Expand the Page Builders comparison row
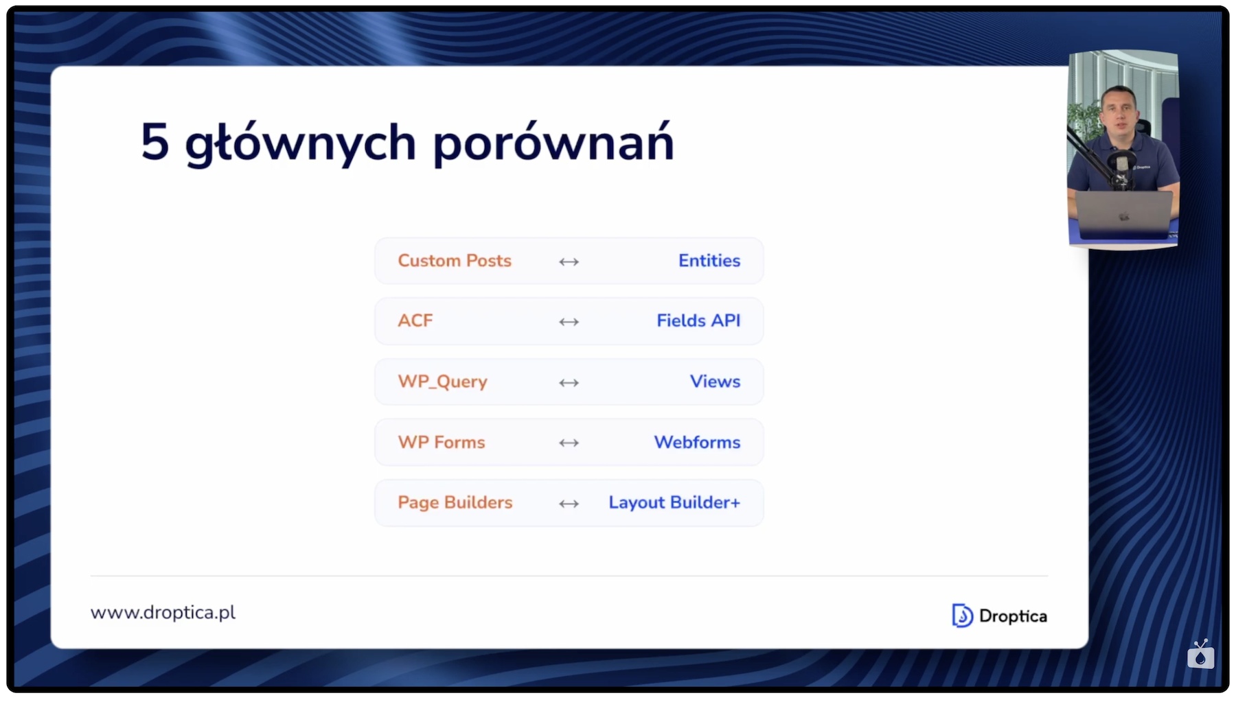Screen dimensions: 1236x702 pyautogui.click(x=569, y=503)
